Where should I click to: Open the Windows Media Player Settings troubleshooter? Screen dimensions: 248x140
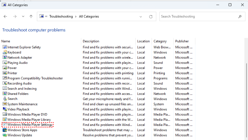point(30,125)
